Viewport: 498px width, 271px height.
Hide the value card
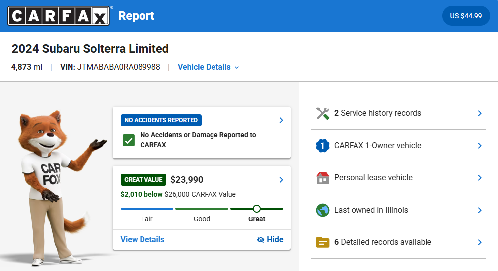point(274,240)
